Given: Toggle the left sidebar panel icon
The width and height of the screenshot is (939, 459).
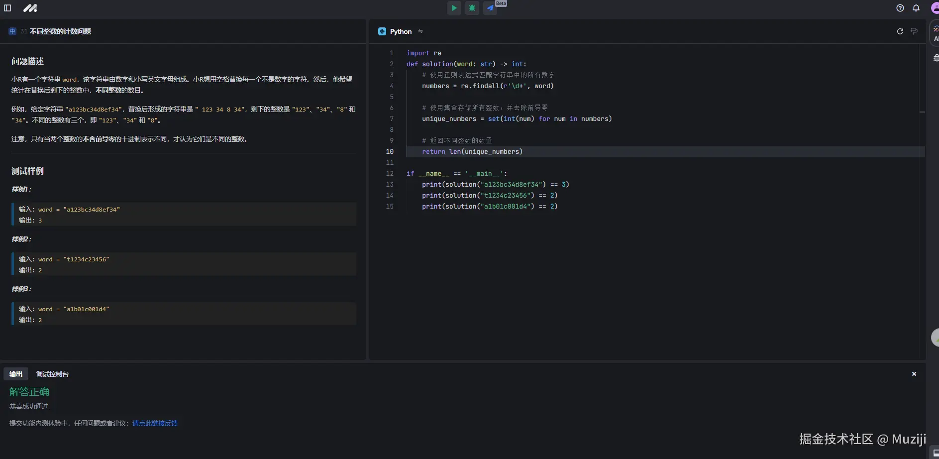Looking at the screenshot, I should pos(7,8).
